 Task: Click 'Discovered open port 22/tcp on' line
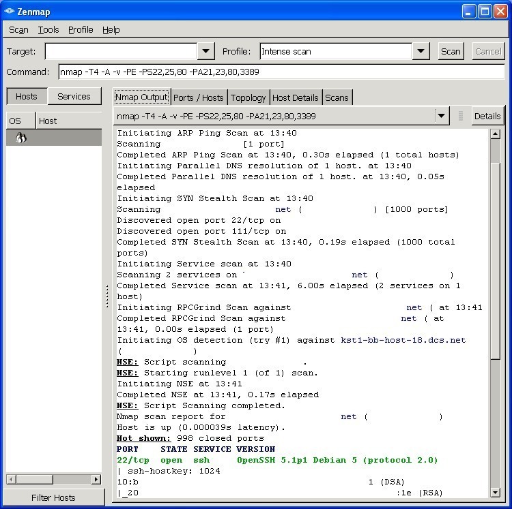[x=199, y=220]
